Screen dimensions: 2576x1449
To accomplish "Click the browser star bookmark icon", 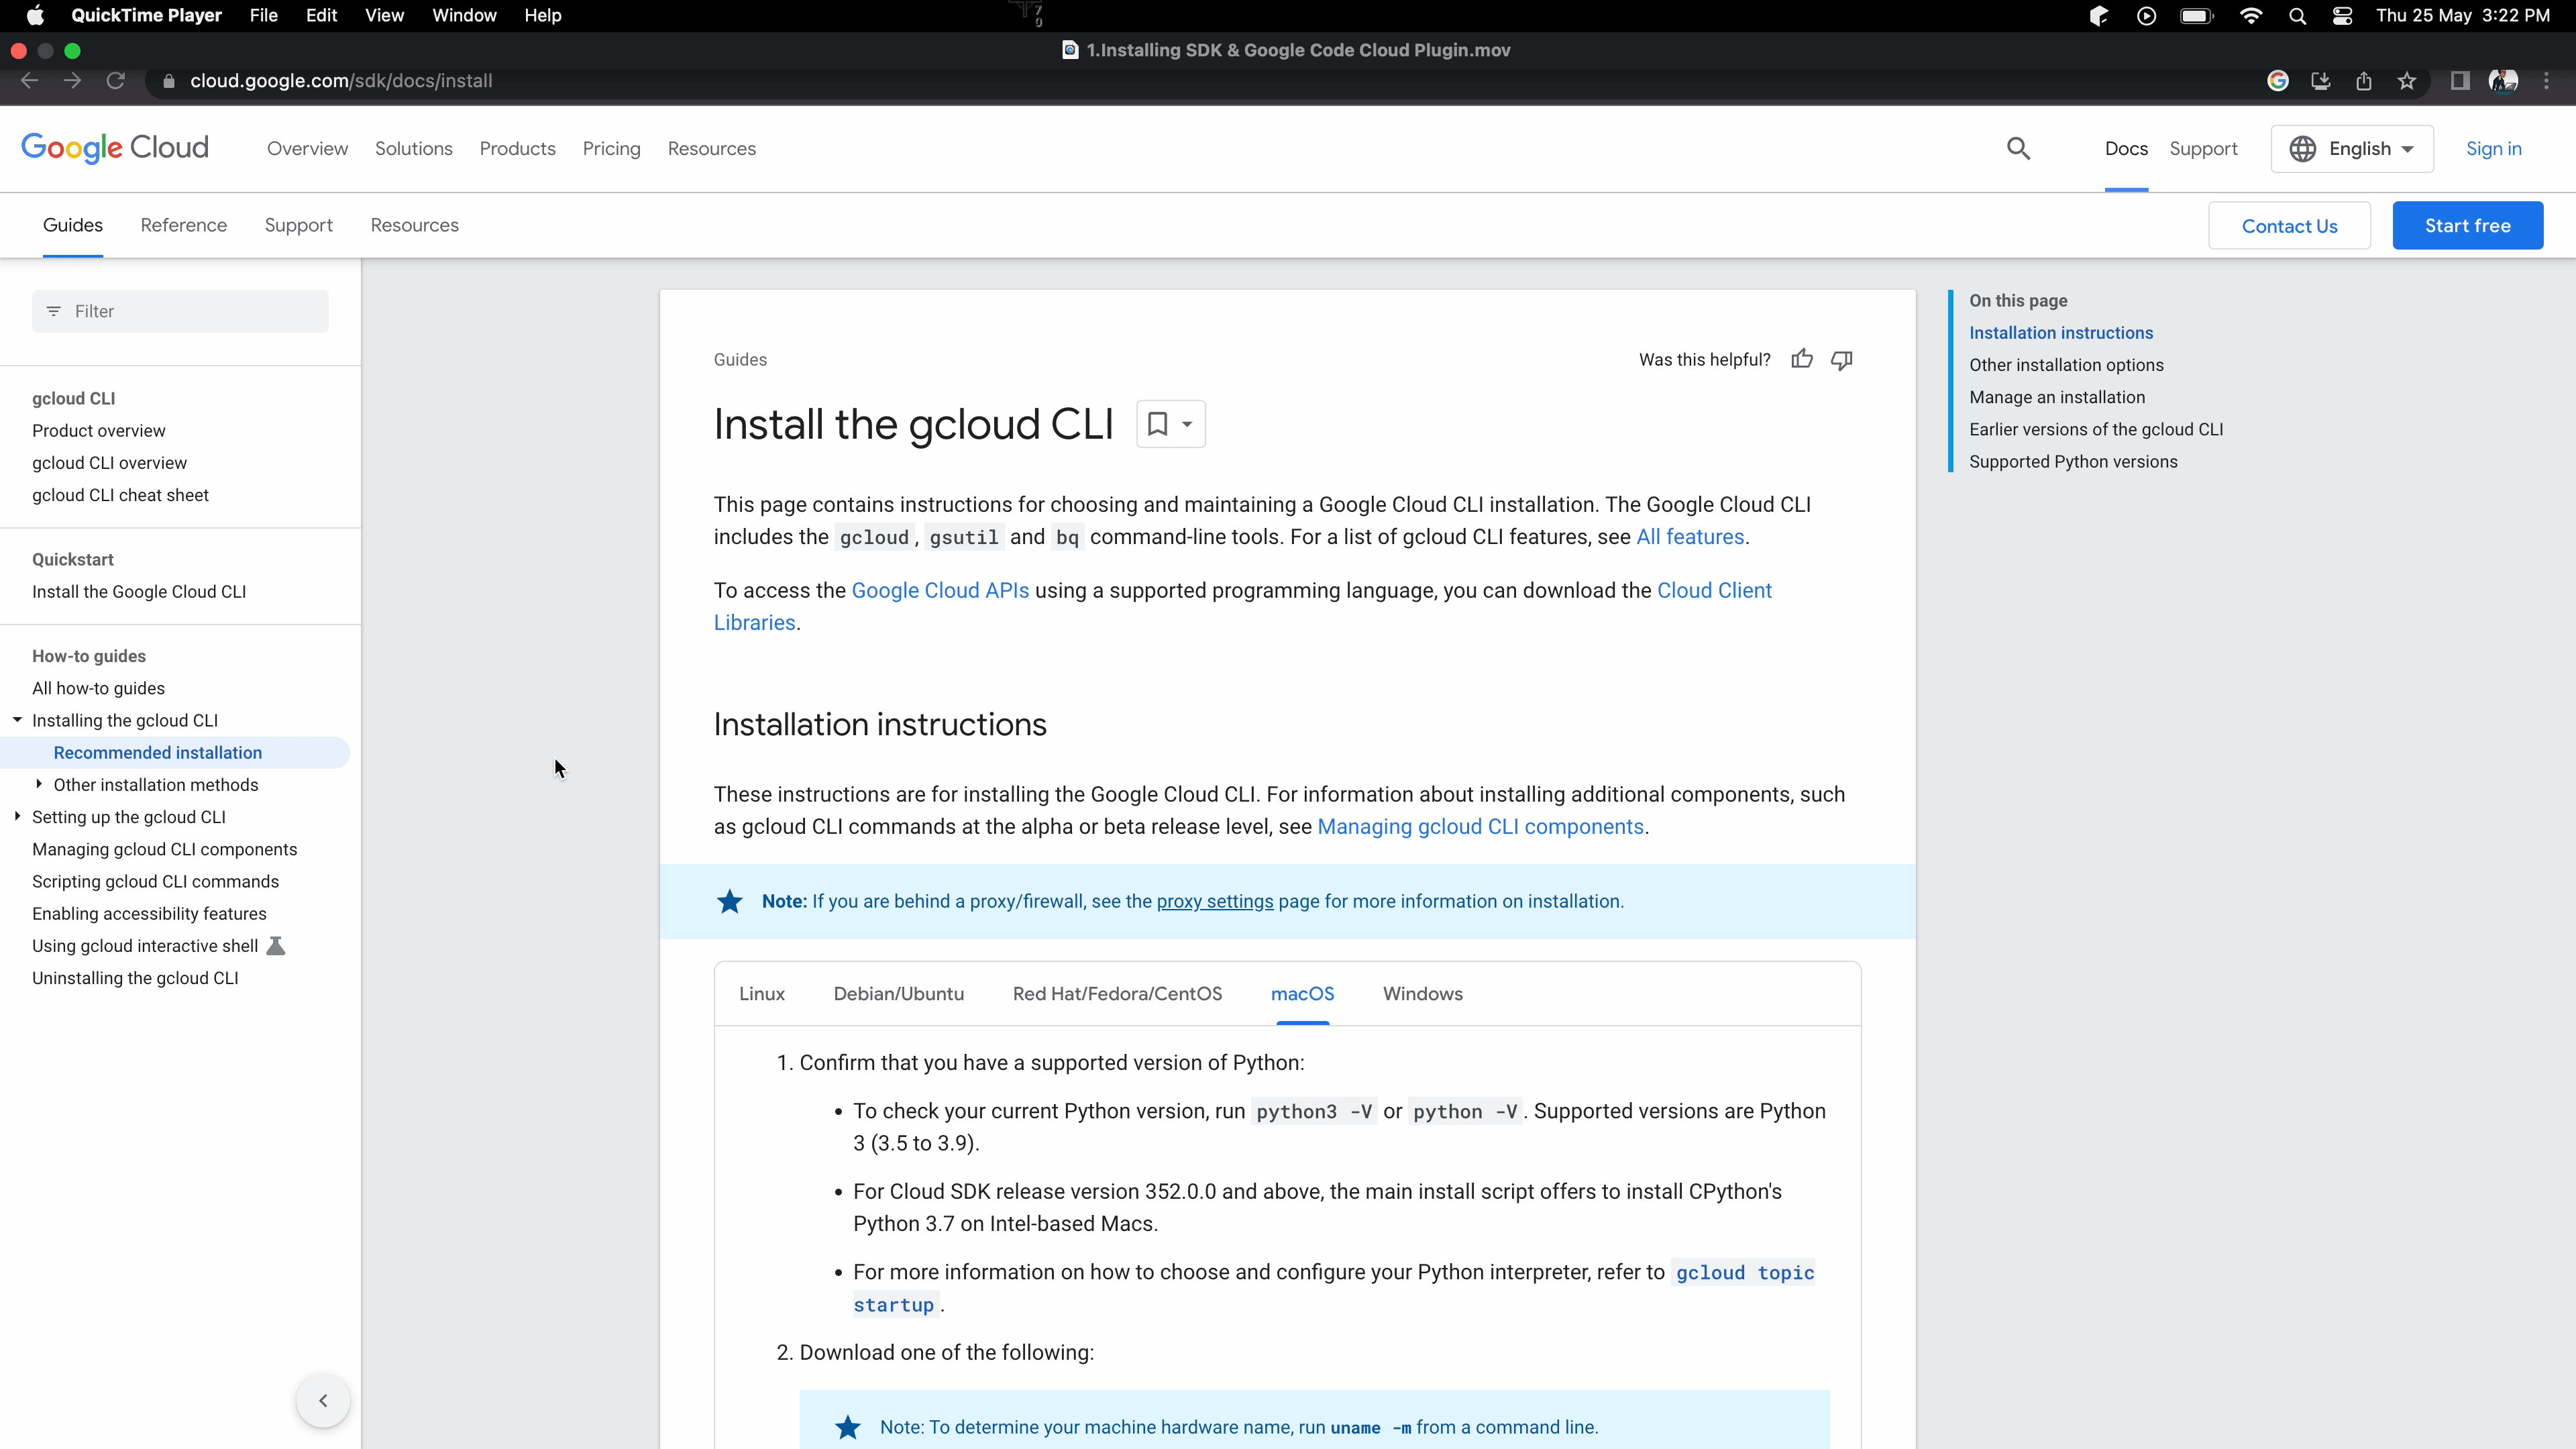I will pyautogui.click(x=2406, y=81).
